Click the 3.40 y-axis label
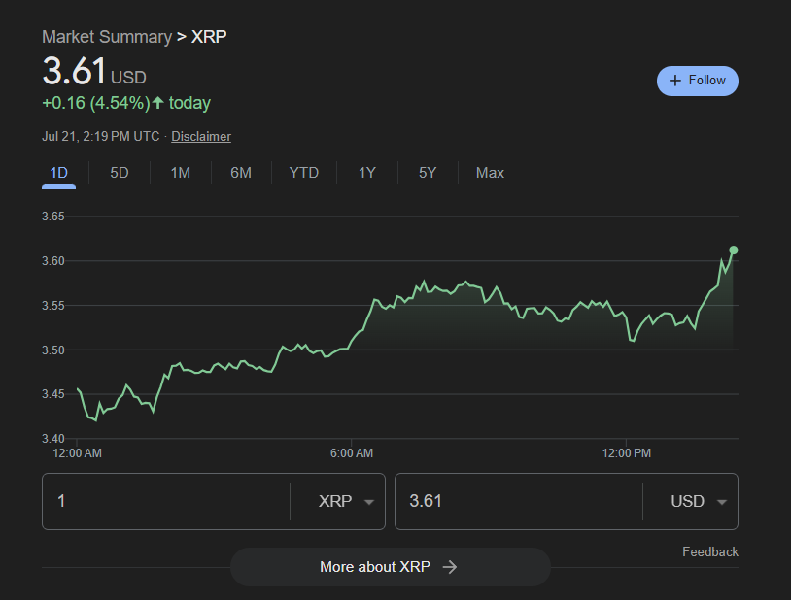This screenshot has height=600, width=791. [53, 438]
